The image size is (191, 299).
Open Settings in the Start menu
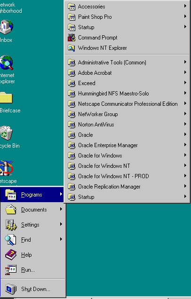(33, 225)
